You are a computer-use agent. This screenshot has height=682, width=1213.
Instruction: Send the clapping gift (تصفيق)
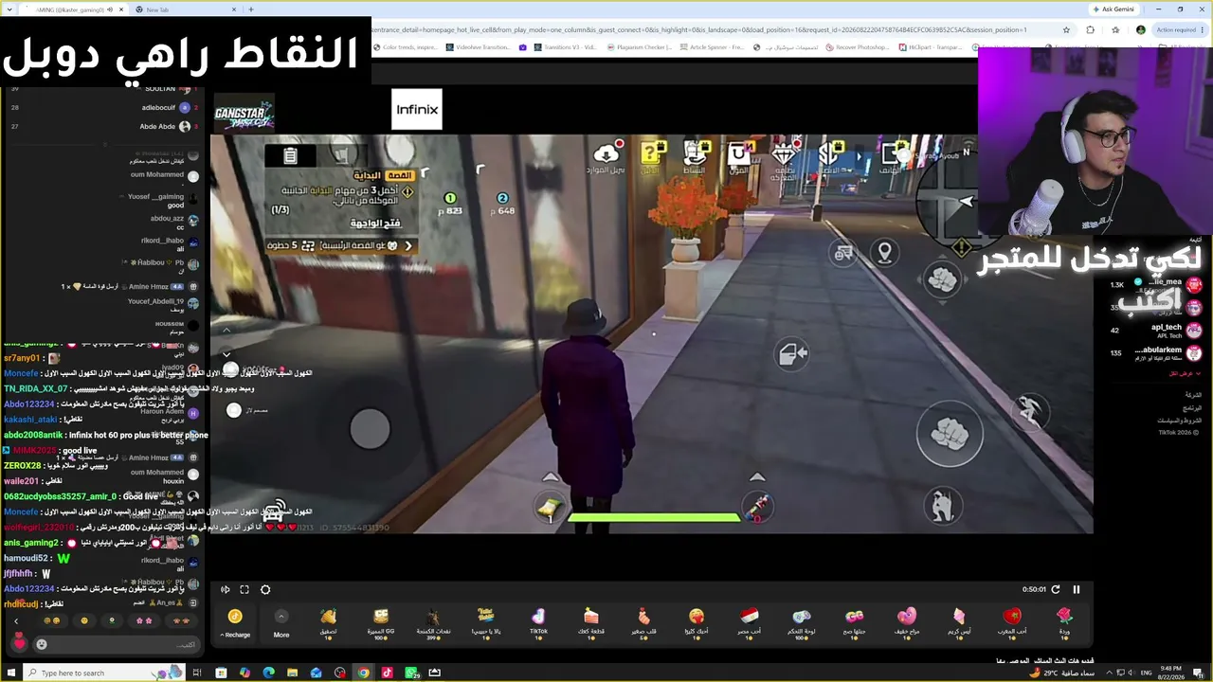pyautogui.click(x=328, y=622)
